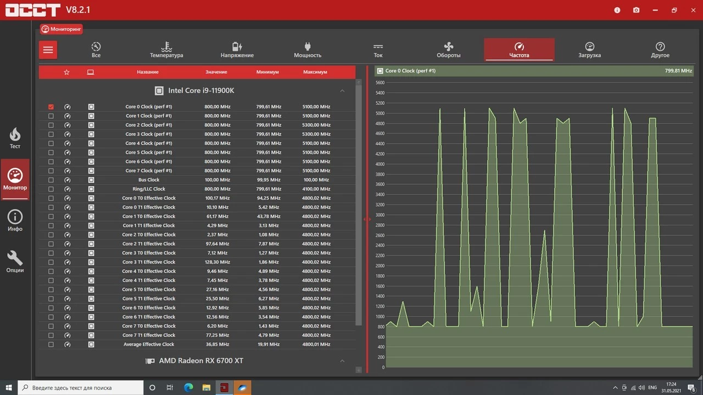Open the Опции wrench section
This screenshot has height=395, width=703.
click(x=15, y=262)
